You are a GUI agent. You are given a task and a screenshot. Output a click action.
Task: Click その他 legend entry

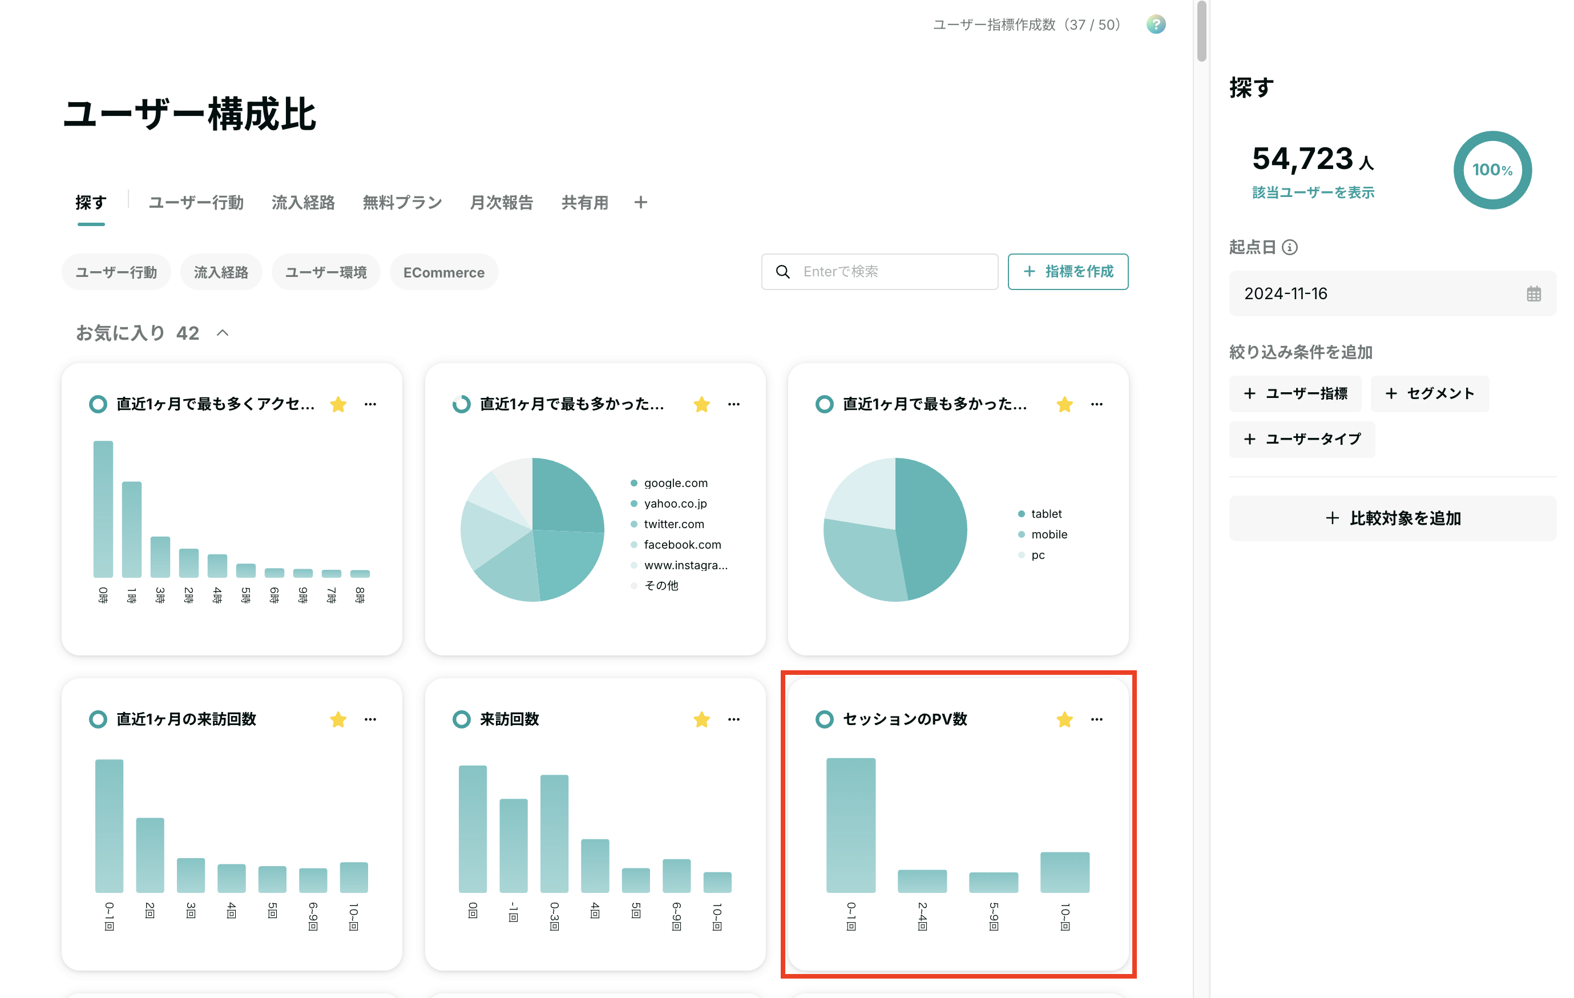click(654, 585)
